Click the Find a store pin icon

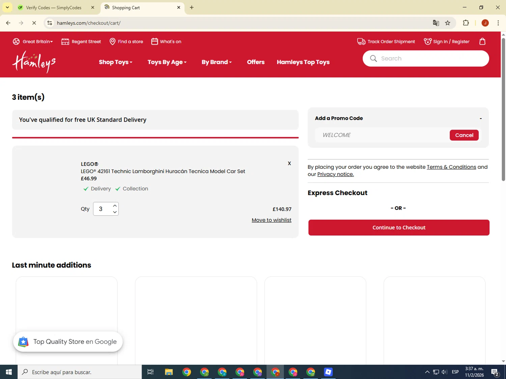click(x=113, y=41)
